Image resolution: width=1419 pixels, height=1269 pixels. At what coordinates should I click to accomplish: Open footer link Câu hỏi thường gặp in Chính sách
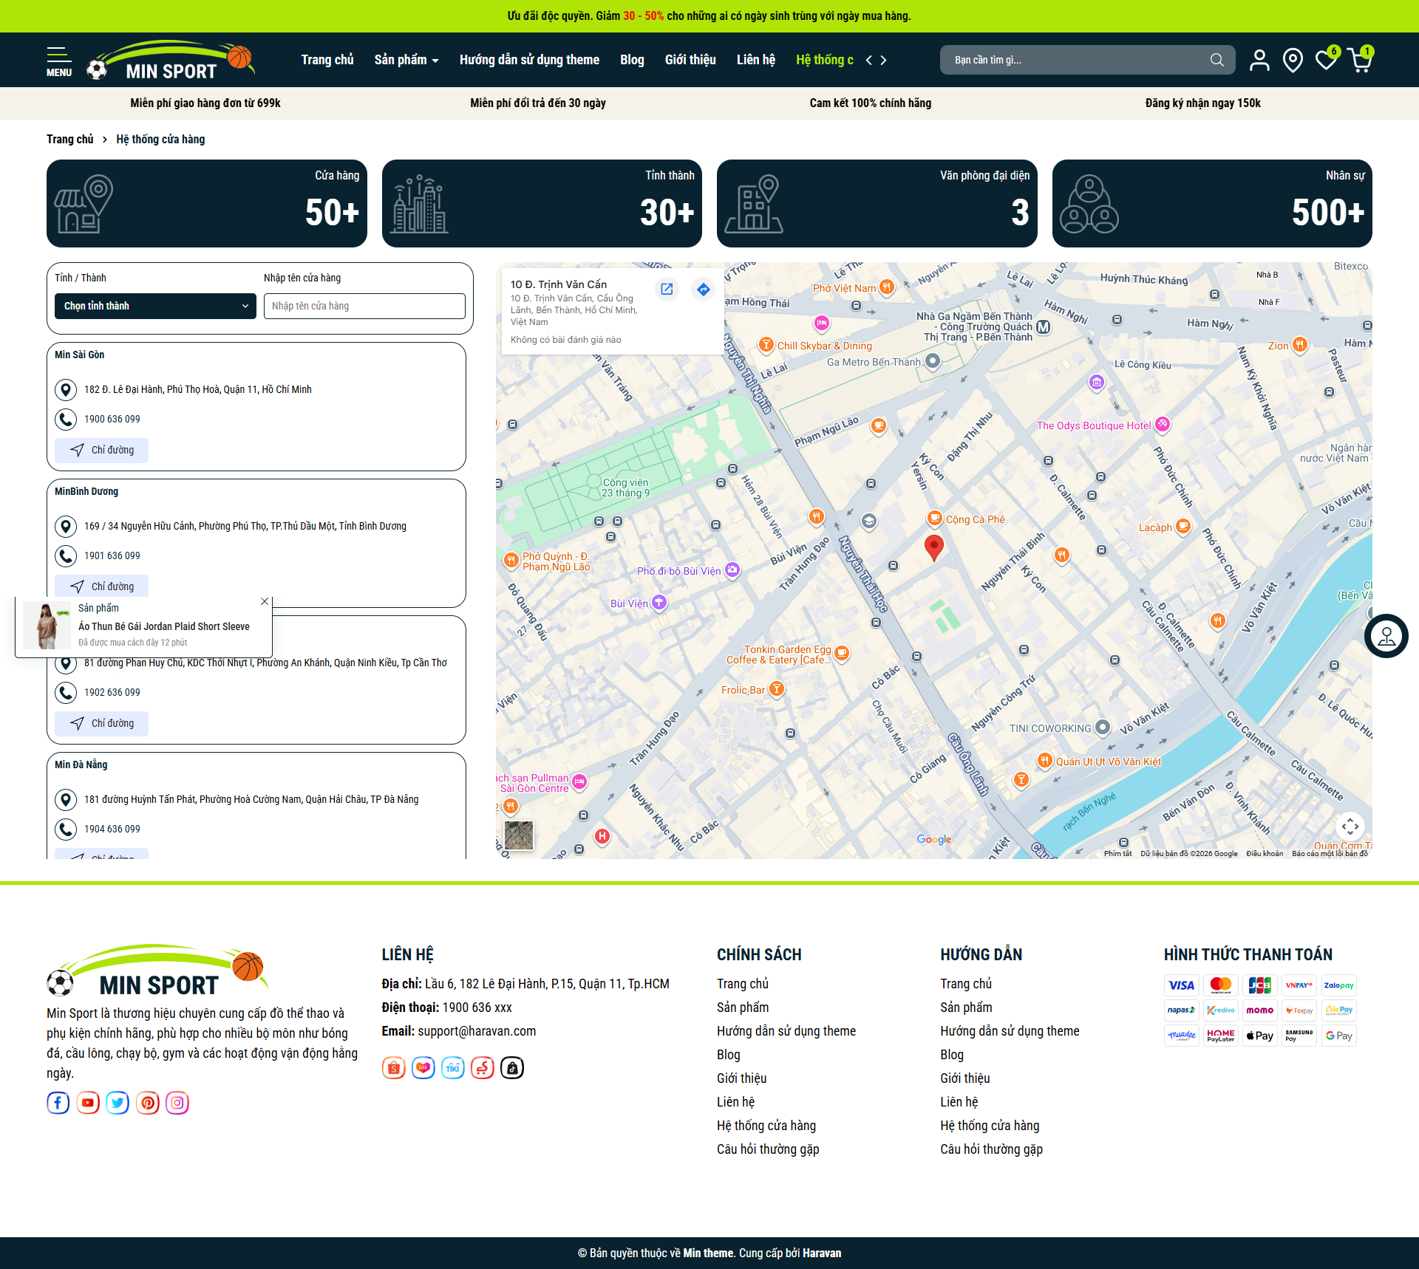tap(768, 1149)
